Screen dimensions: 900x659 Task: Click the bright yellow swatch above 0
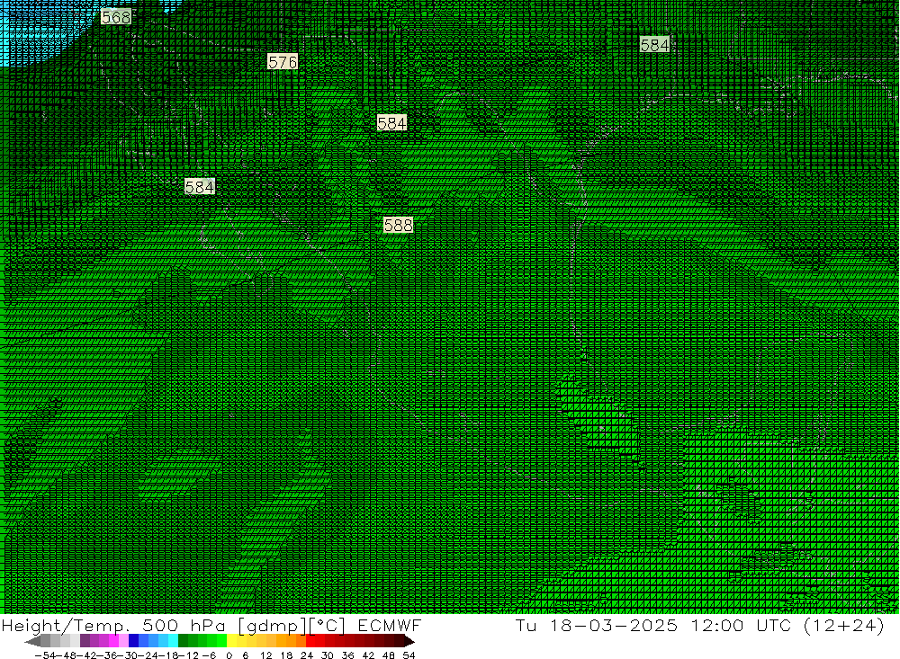pyautogui.click(x=232, y=641)
